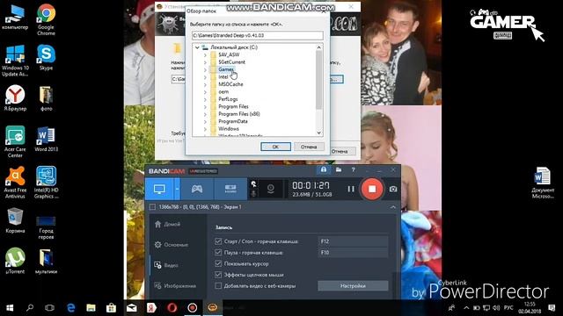Expand the $GetCurrent folder node
563x316 pixels.
point(205,62)
